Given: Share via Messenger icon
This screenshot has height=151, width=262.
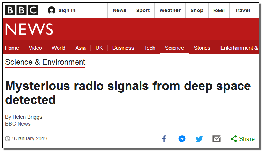Looking at the screenshot, I should [182, 139].
